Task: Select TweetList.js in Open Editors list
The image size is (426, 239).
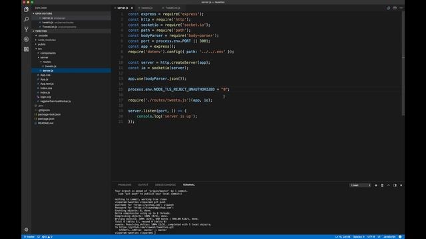Action: [71, 27]
